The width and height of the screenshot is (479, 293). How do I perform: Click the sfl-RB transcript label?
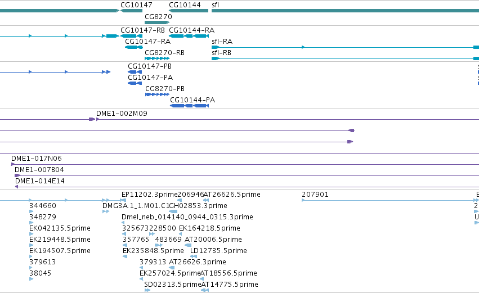coord(221,52)
